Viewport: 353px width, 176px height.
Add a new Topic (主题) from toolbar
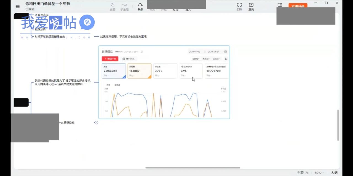click(x=113, y=7)
